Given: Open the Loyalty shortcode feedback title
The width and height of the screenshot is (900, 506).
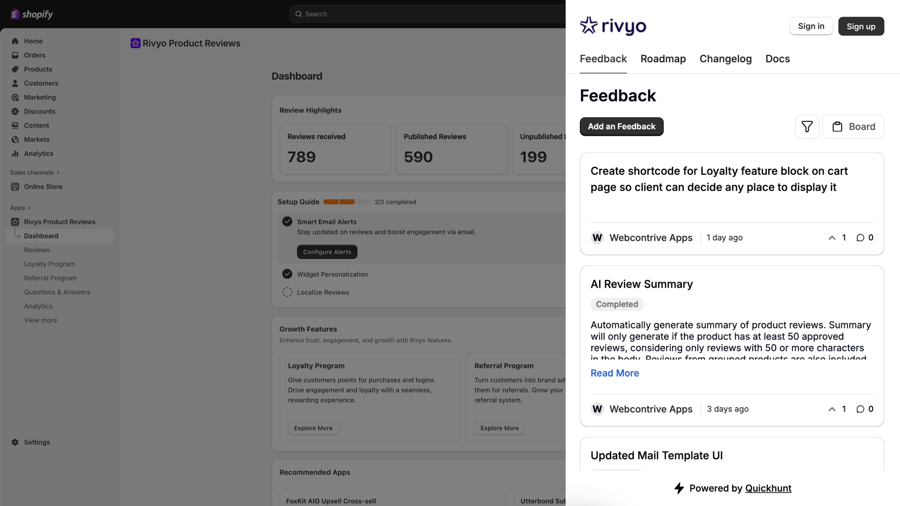Looking at the screenshot, I should (719, 179).
